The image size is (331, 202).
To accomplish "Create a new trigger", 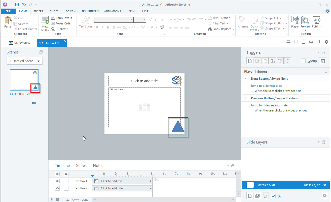I will click(250, 61).
